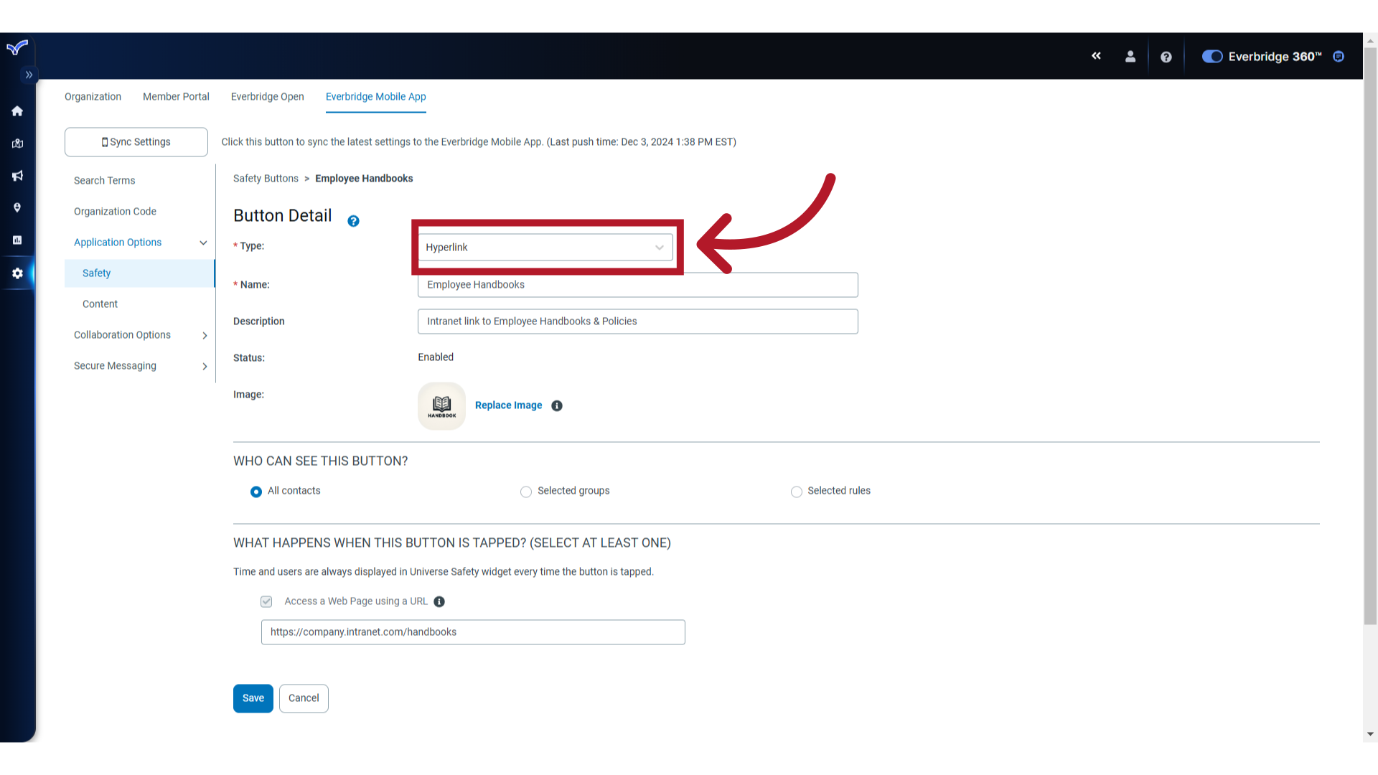Open the Type dropdown showing Hyperlink
This screenshot has width=1378, height=775.
coord(545,248)
